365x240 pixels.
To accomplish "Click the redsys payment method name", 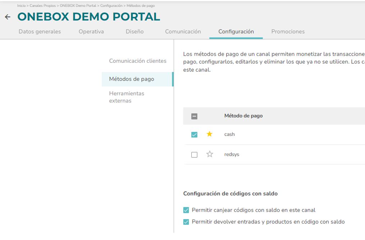I will pyautogui.click(x=232, y=154).
